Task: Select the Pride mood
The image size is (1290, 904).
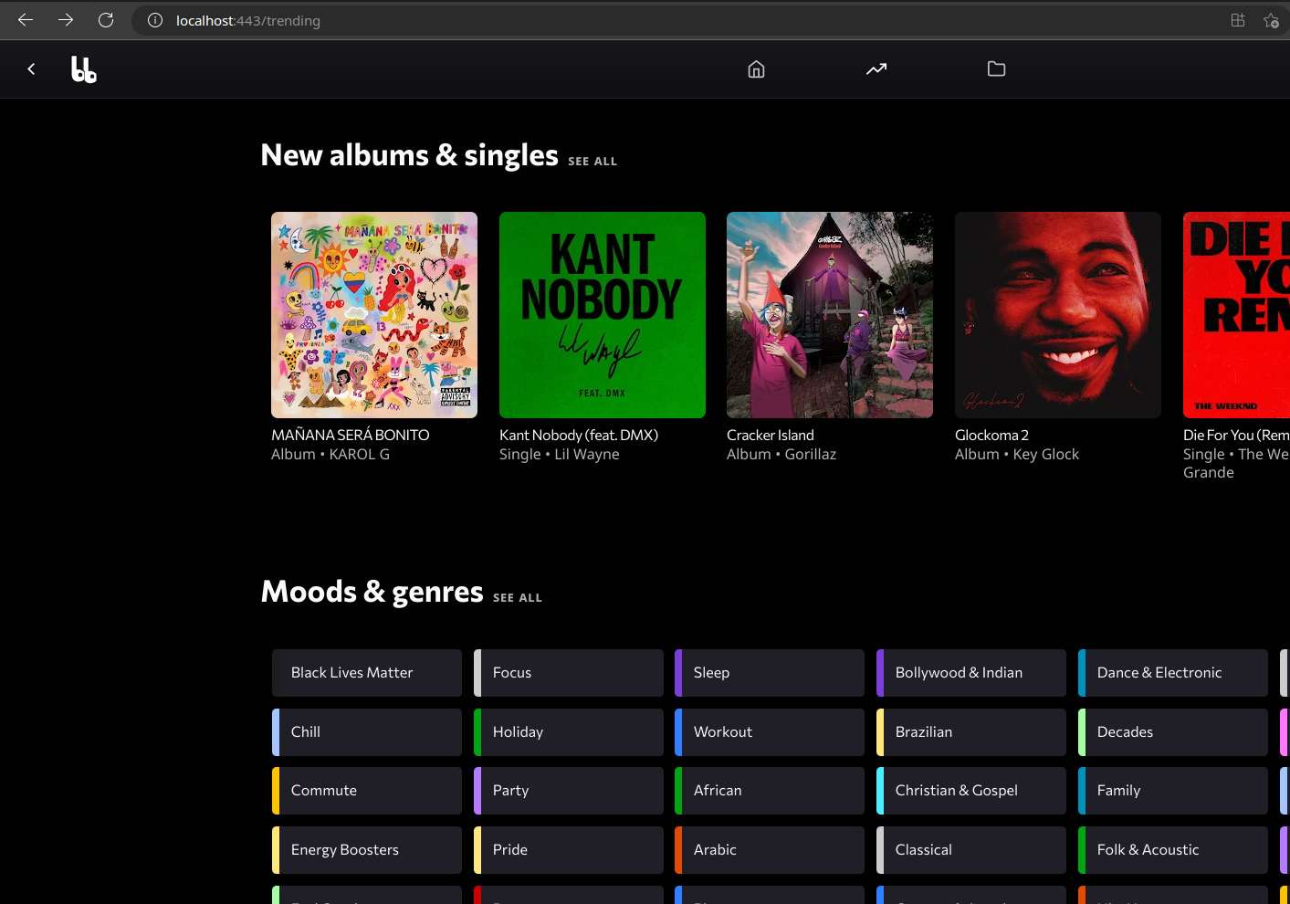Action: 569,850
